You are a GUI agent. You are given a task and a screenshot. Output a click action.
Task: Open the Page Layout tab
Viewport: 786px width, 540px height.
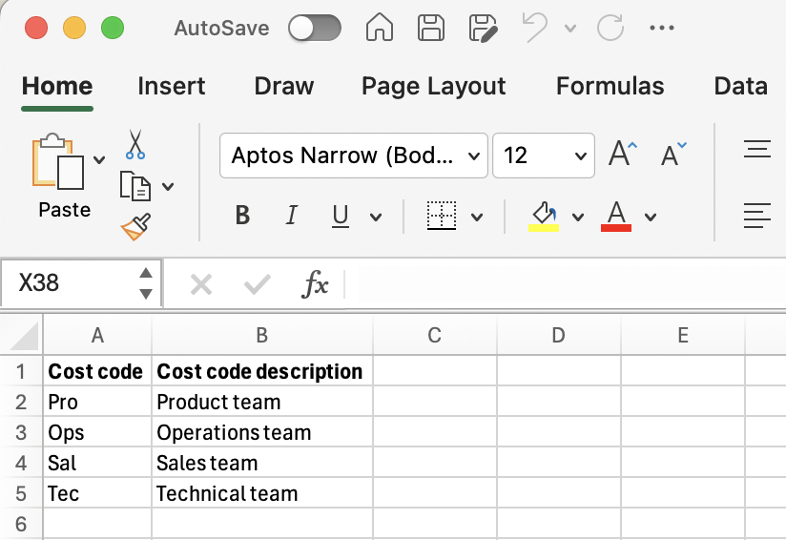433,86
